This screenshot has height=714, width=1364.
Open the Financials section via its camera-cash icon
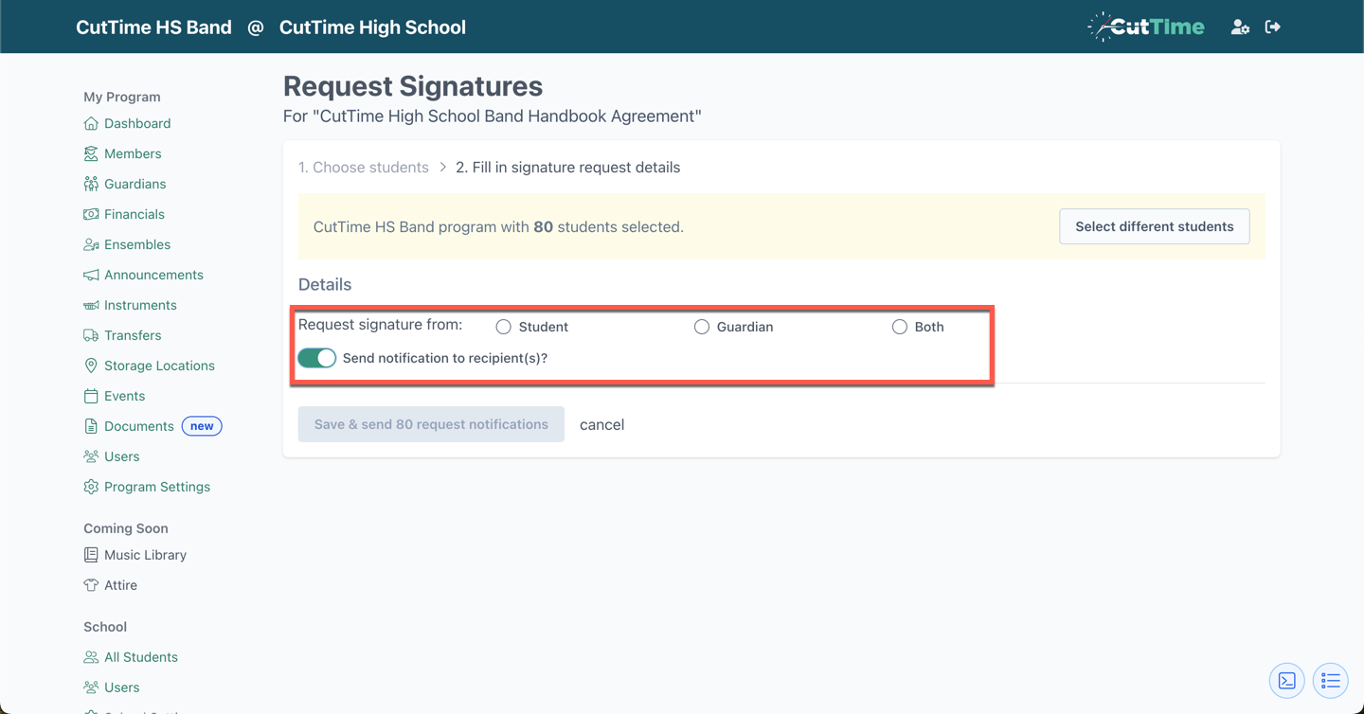[x=90, y=214]
